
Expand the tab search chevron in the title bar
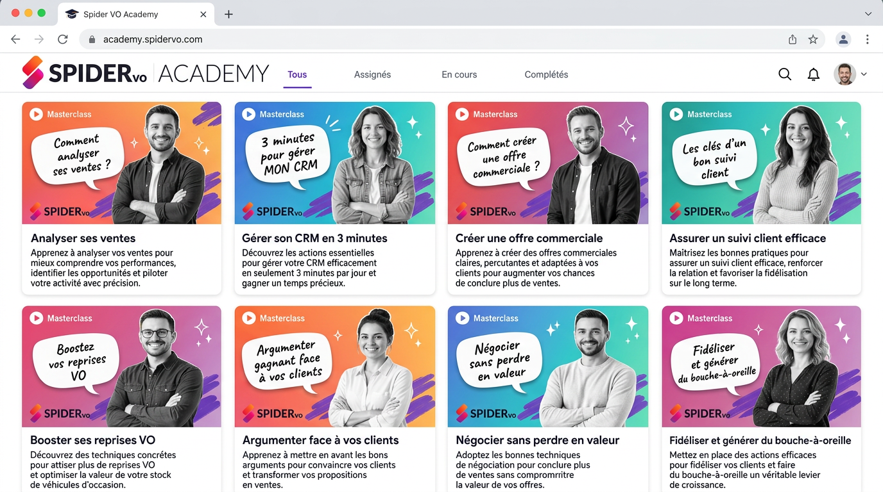pyautogui.click(x=868, y=13)
